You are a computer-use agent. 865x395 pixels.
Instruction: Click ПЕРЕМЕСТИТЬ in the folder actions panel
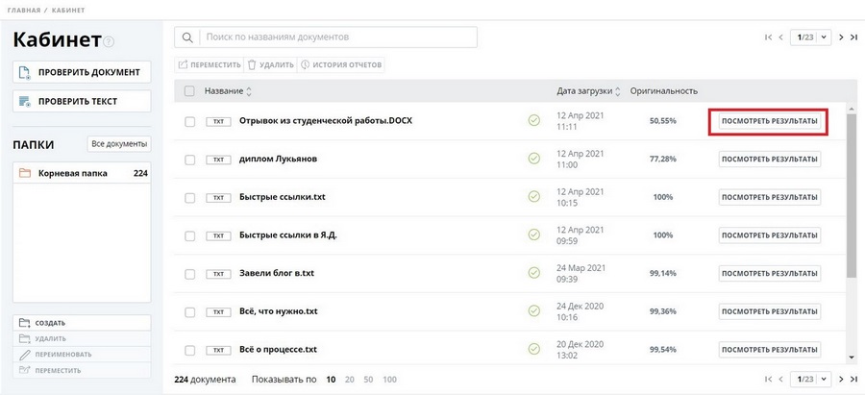pyautogui.click(x=82, y=370)
